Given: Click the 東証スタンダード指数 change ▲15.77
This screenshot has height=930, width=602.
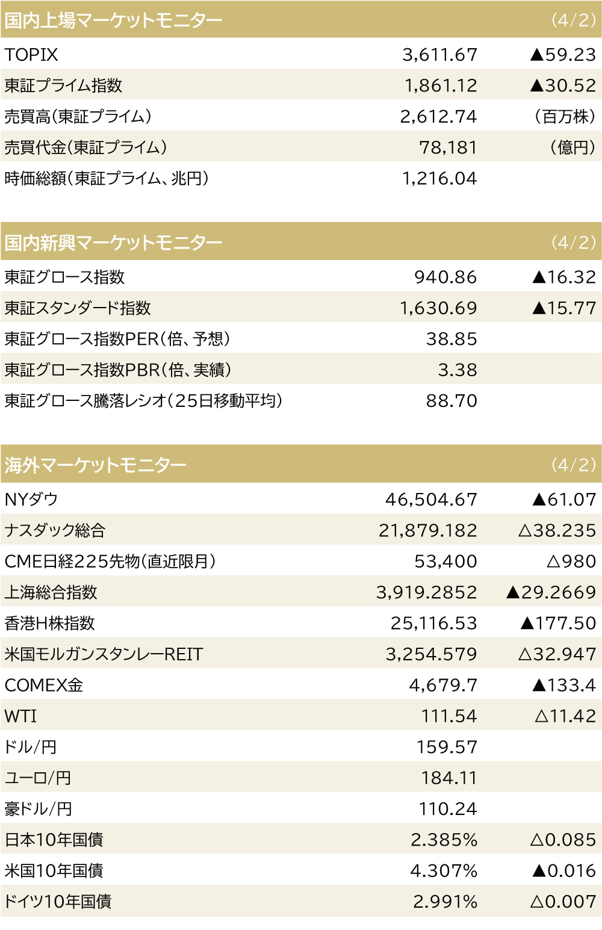Looking at the screenshot, I should click(564, 308).
